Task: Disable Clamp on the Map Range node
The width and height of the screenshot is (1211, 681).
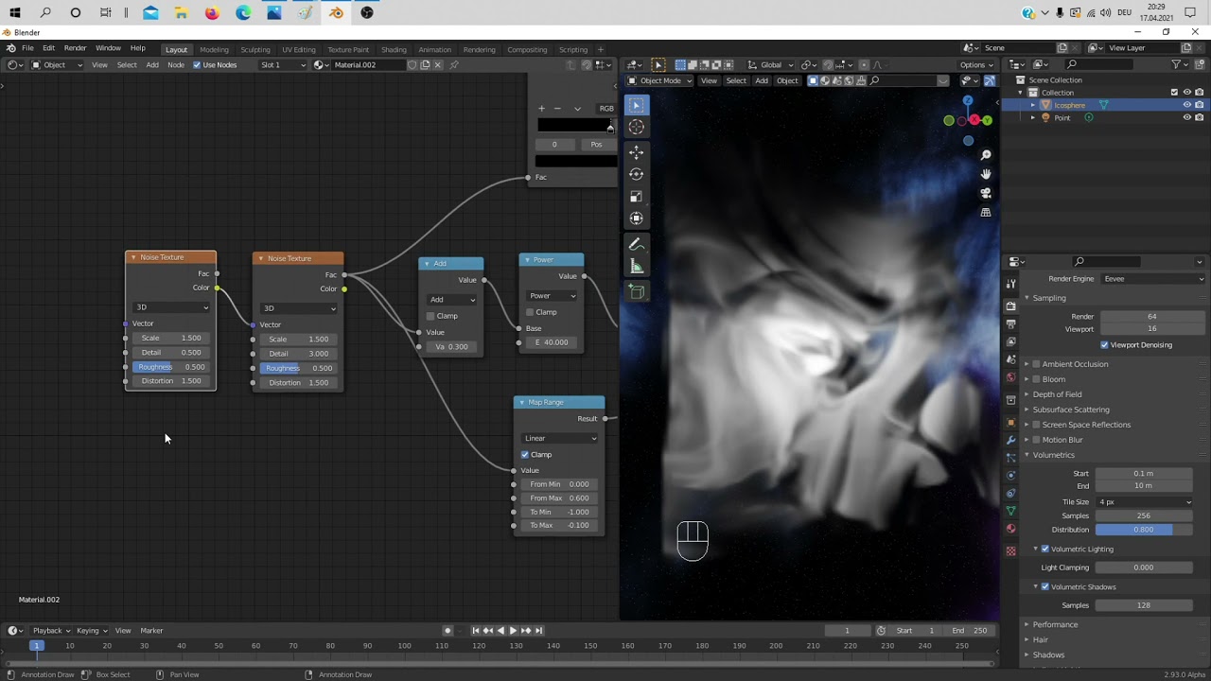Action: click(525, 455)
